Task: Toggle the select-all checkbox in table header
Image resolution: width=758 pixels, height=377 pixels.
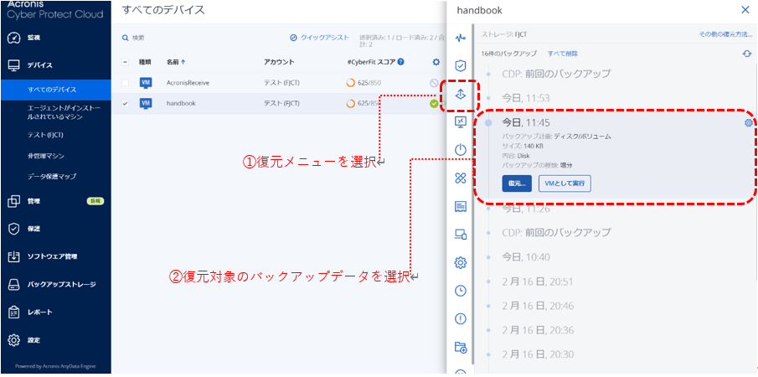Action: (126, 62)
